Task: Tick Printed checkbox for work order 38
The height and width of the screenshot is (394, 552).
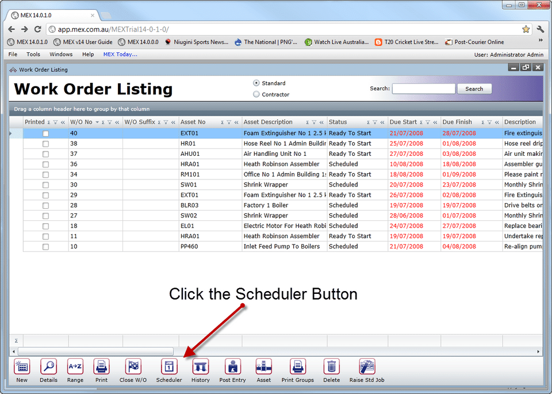Action: click(45, 144)
